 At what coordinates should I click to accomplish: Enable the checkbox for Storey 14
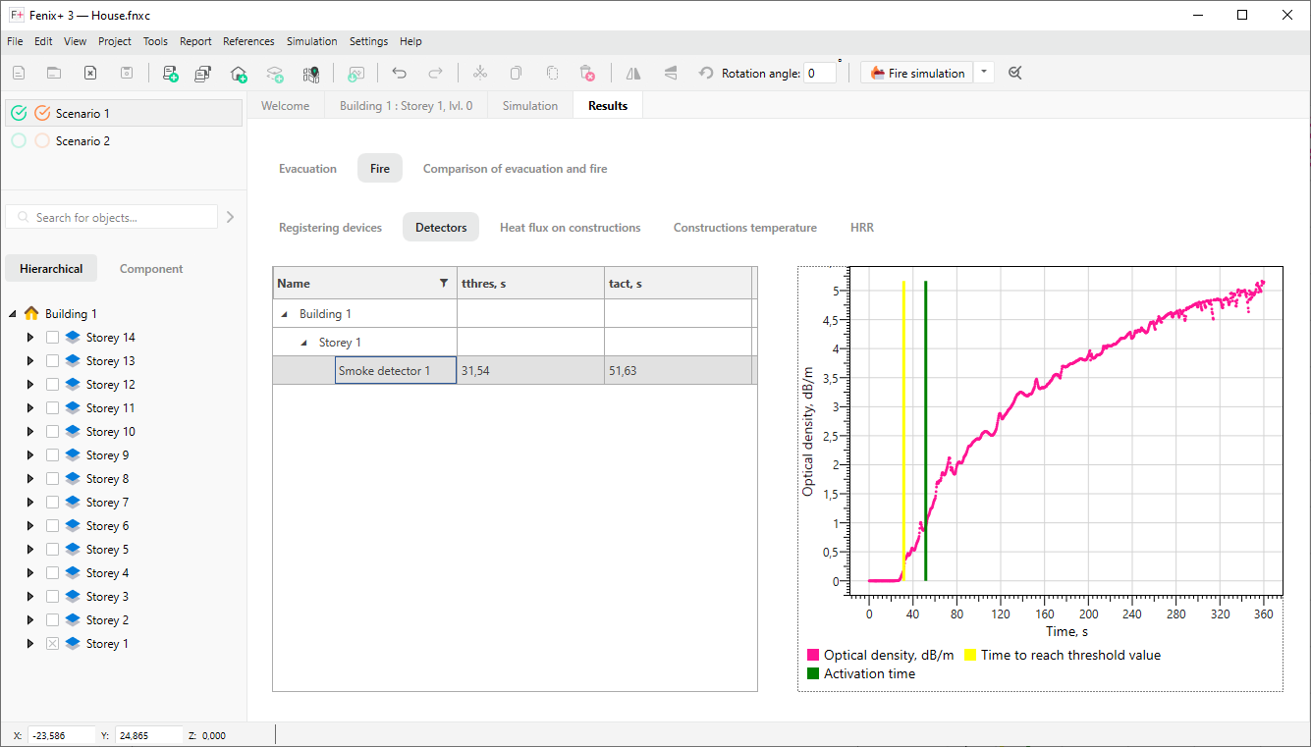52,337
